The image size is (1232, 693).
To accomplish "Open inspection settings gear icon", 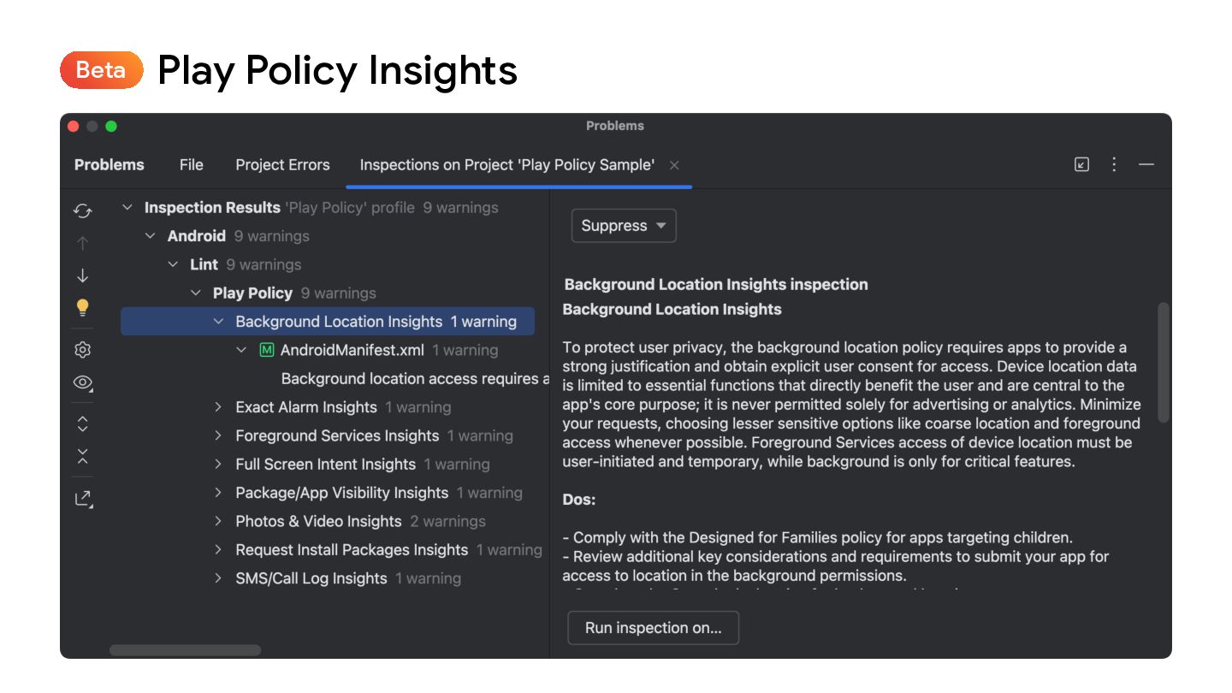I will (x=83, y=350).
